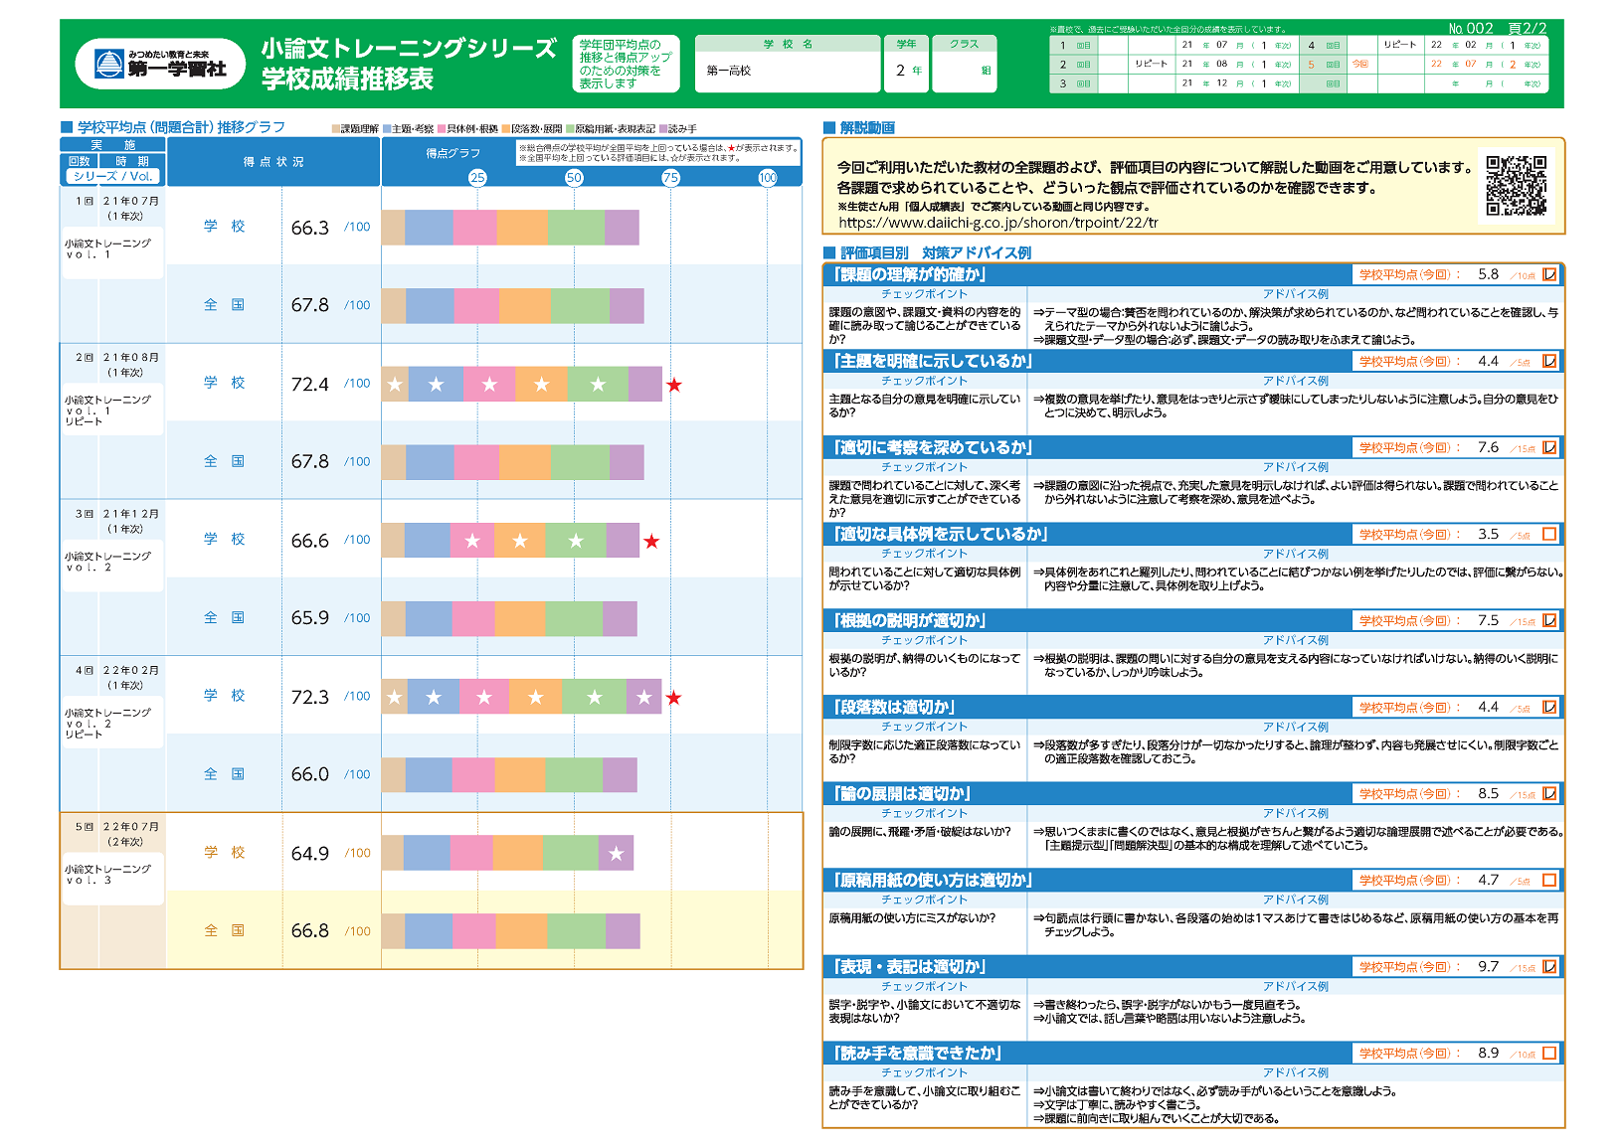Click average 3.5 for 適切な具体例を示しているか
The height and width of the screenshot is (1147, 1624).
click(x=1488, y=534)
